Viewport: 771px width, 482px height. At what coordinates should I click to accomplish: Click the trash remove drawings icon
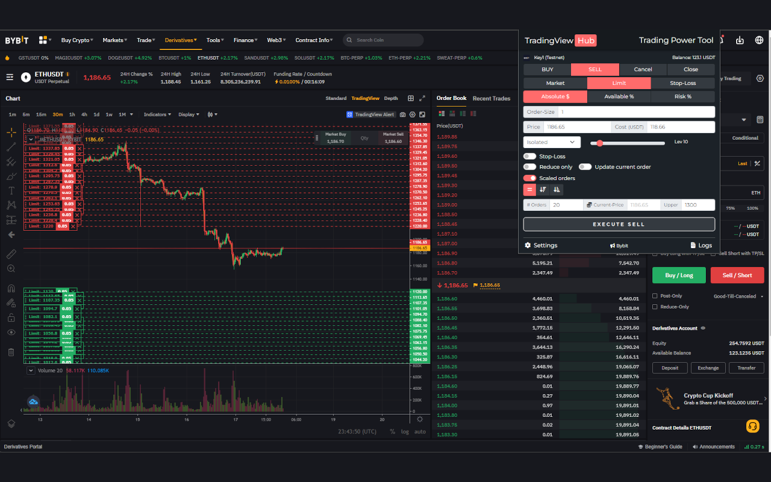pyautogui.click(x=11, y=352)
